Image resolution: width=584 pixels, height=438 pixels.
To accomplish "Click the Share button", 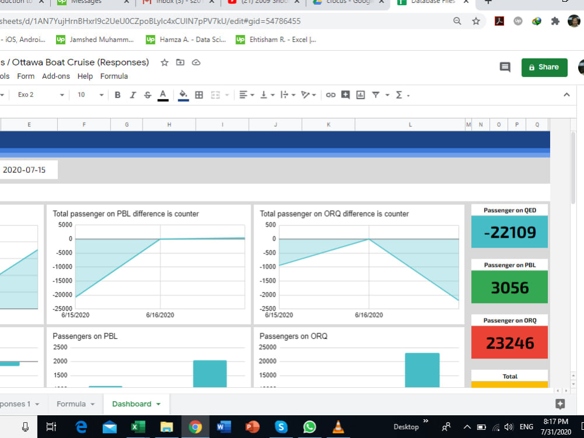I will coord(544,67).
